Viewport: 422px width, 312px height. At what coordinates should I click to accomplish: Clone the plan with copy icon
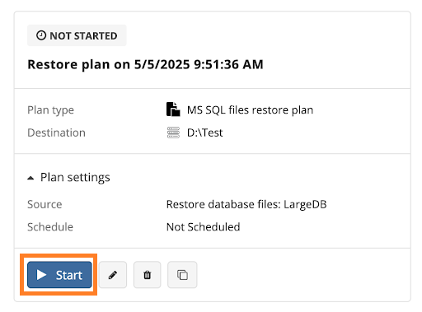pyautogui.click(x=182, y=275)
